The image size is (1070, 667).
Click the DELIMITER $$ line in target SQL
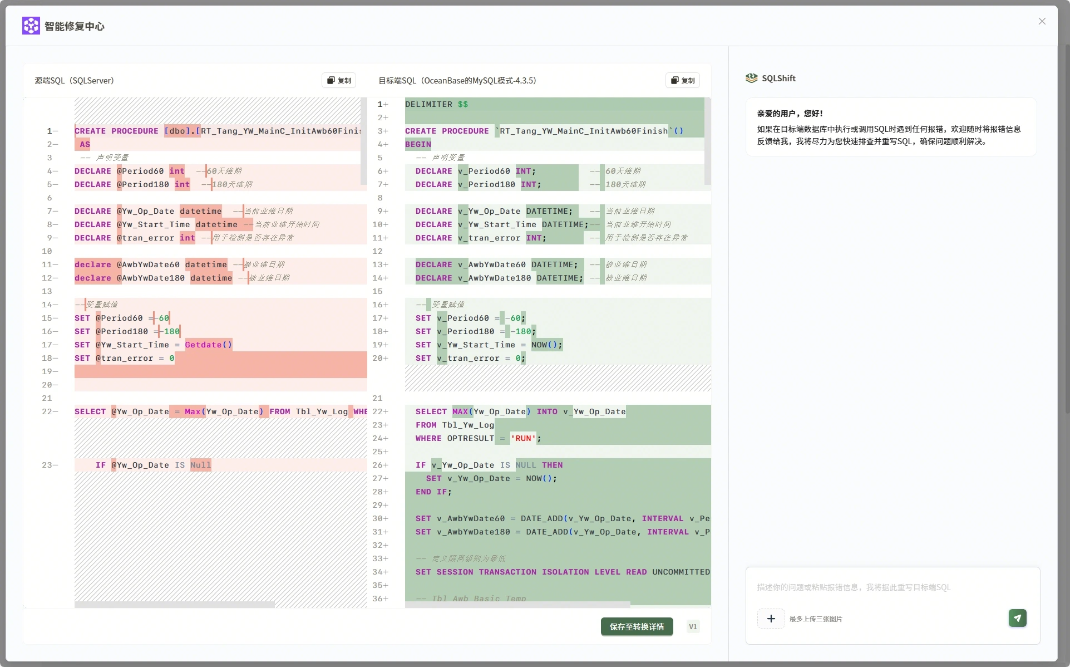[436, 104]
